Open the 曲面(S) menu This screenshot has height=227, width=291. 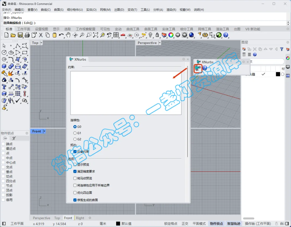[x=59, y=10]
